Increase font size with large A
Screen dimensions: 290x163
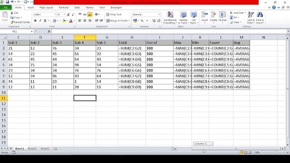pyautogui.click(x=68, y=14)
